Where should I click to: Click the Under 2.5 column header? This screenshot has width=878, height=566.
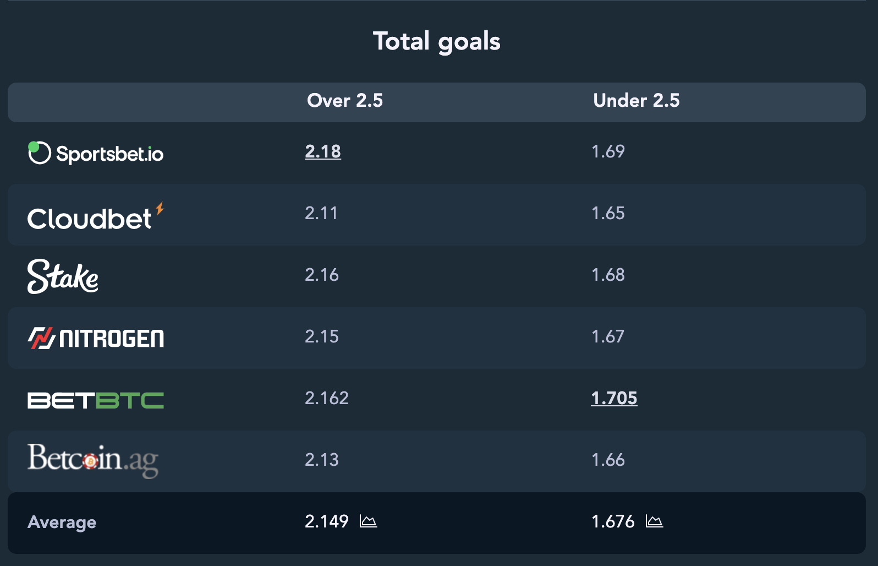click(x=636, y=101)
